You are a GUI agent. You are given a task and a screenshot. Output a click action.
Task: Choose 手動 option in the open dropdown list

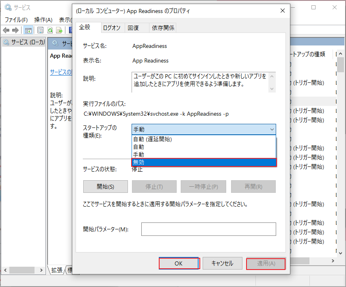pyautogui.click(x=204, y=154)
